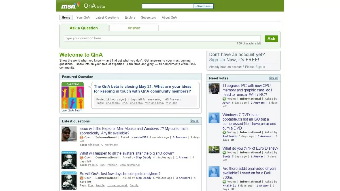The width and height of the screenshot is (340, 191).
Task: Click the qna team tag
Action: click(112, 103)
